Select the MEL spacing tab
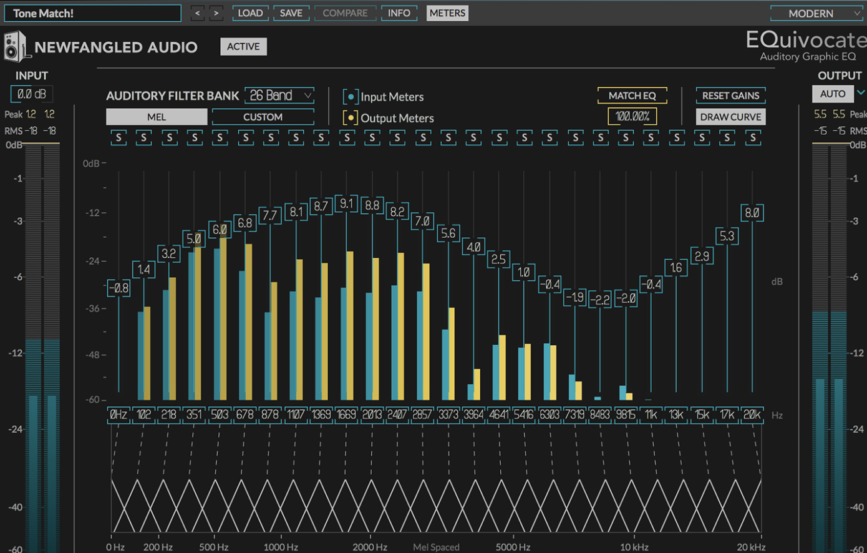867x553 pixels. (156, 117)
